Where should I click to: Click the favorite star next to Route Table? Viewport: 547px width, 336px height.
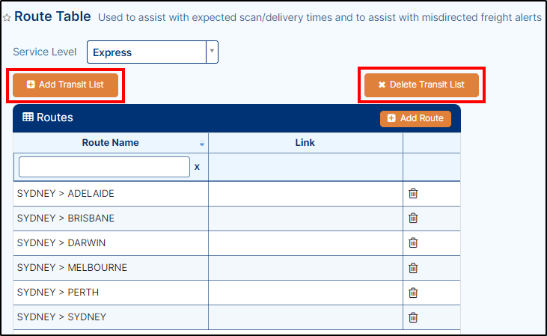coord(7,17)
